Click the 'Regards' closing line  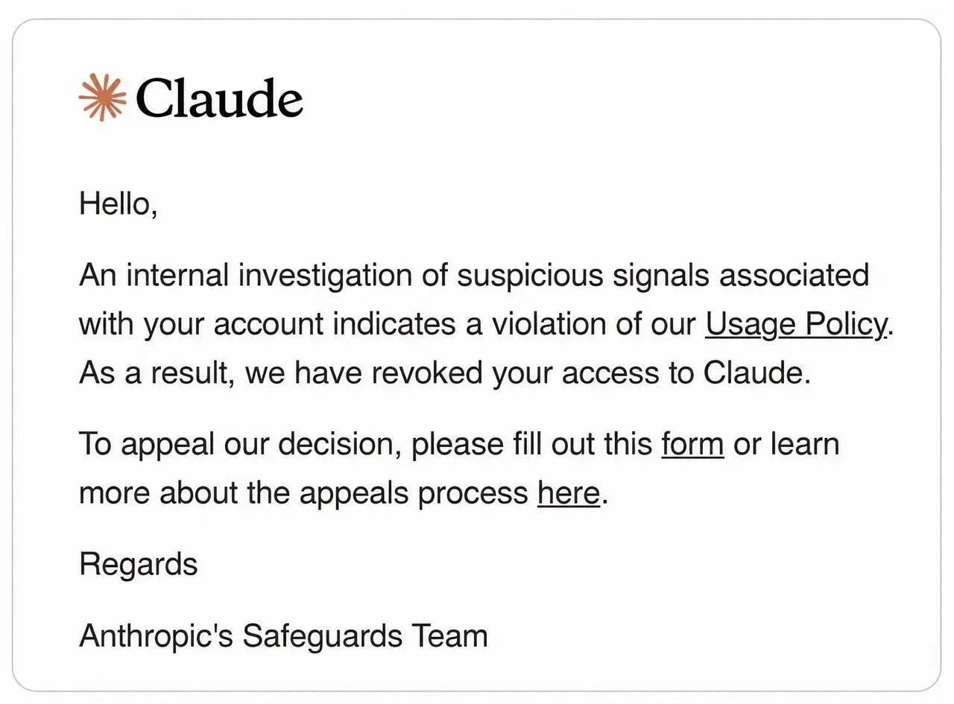pyautogui.click(x=139, y=564)
